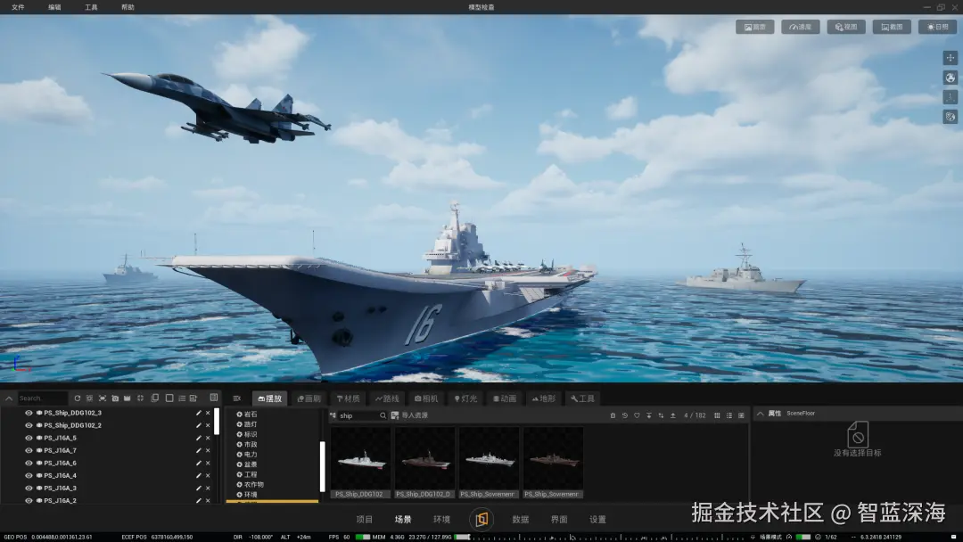This screenshot has width=963, height=542.
Task: Click the 画面 viewport button
Action: click(755, 27)
